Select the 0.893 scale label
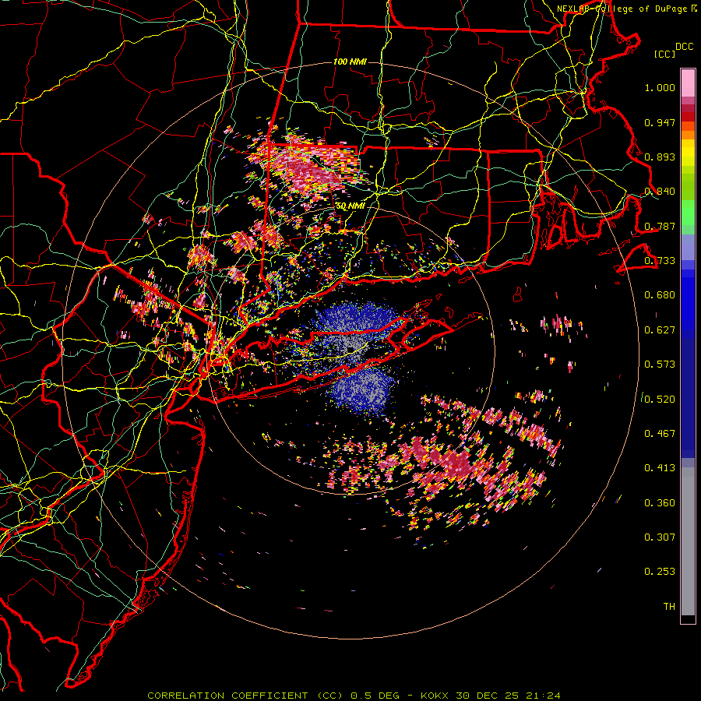 coord(660,157)
